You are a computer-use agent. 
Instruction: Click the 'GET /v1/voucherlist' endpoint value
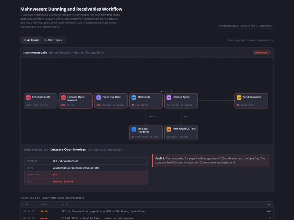66,161
